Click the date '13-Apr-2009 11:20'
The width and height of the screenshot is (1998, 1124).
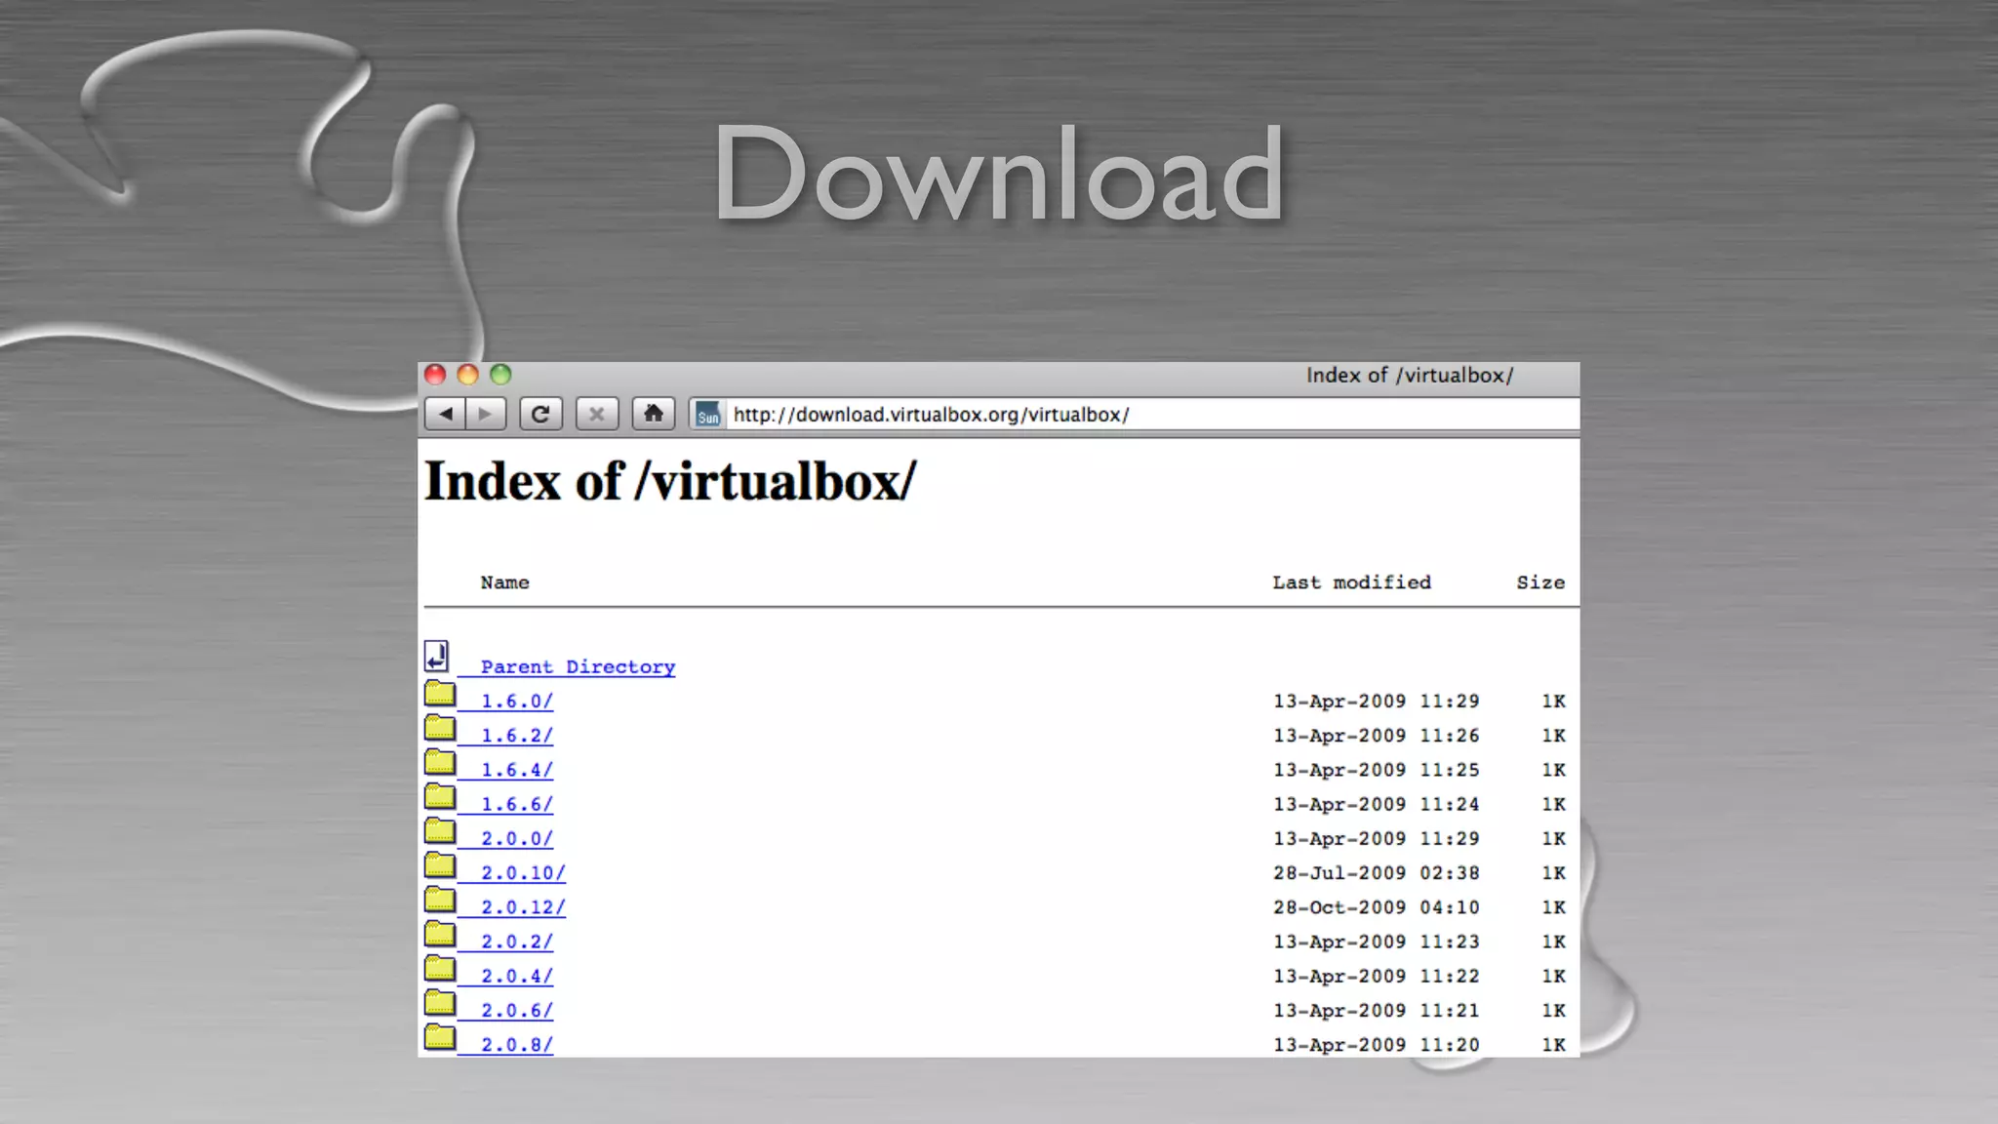pos(1377,1045)
